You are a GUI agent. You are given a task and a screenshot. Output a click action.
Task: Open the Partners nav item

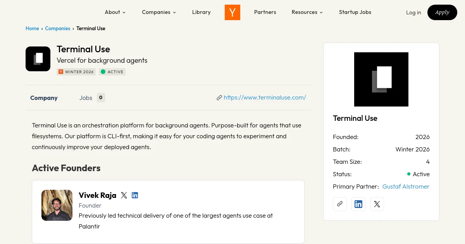click(265, 12)
